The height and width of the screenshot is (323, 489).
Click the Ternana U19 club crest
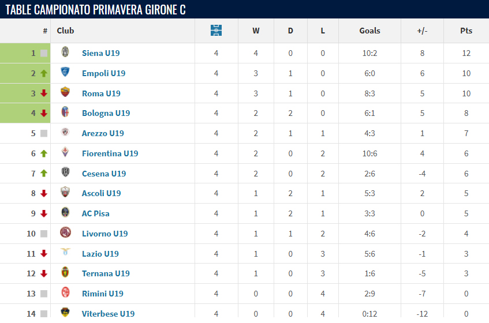pos(65,272)
